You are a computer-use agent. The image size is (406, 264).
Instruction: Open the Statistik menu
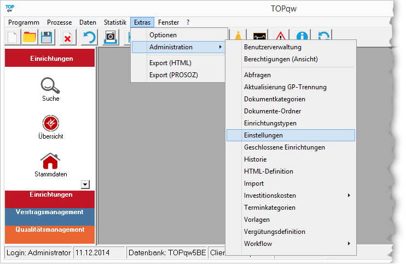pyautogui.click(x=115, y=22)
